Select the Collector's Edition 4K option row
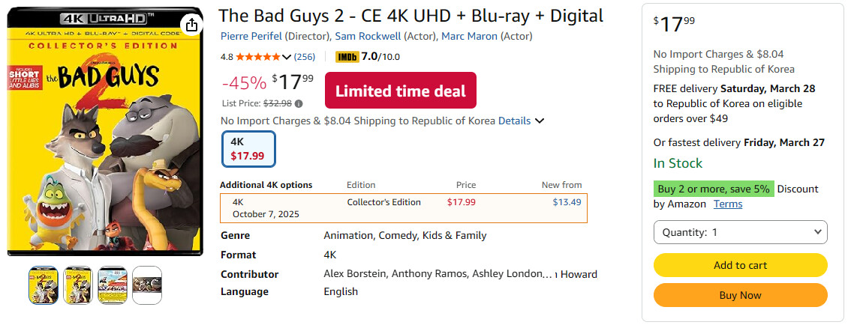 click(403, 208)
